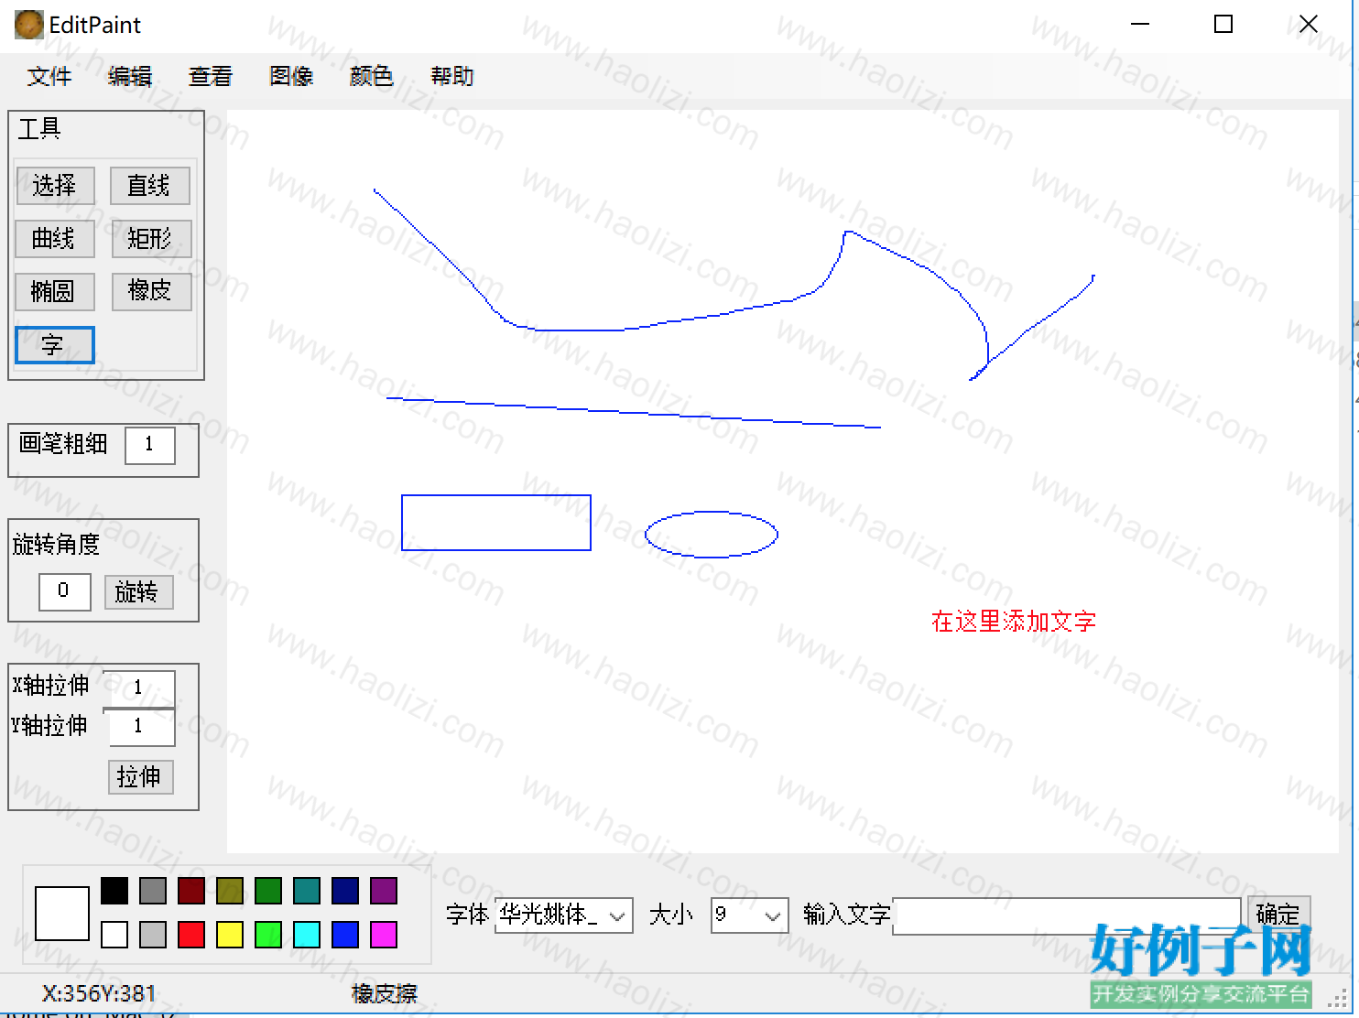This screenshot has height=1018, width=1359.
Task: Click the 旋转 rotate button
Action: pyautogui.click(x=138, y=592)
